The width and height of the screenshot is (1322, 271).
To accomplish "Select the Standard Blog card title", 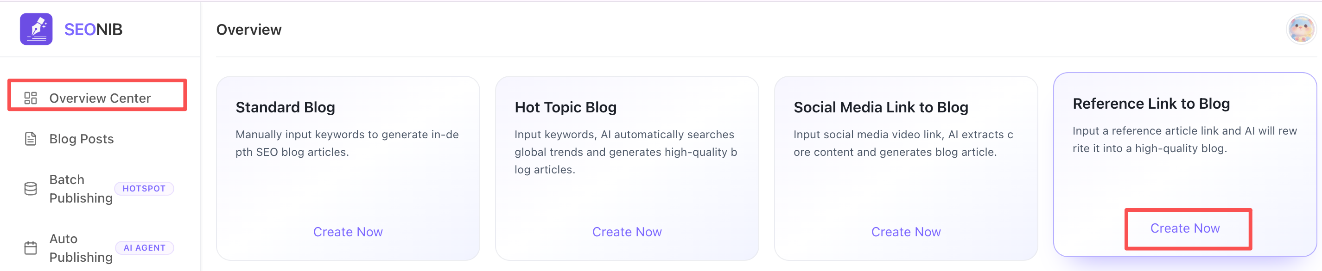I will pyautogui.click(x=286, y=107).
